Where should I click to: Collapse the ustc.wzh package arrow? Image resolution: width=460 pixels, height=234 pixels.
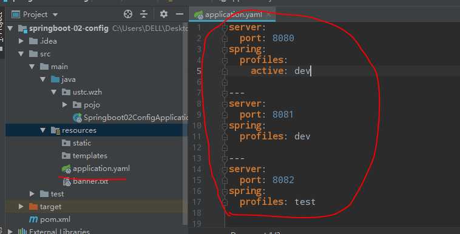(53, 92)
